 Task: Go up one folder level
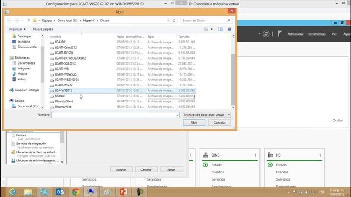[29, 20]
